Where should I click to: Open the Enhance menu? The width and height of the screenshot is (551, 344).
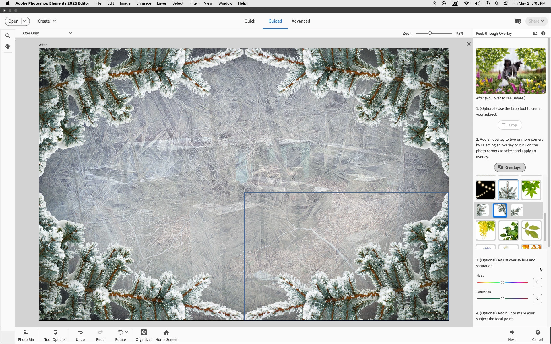143,3
